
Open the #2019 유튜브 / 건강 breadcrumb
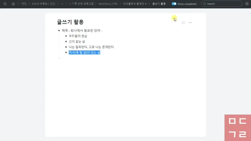[43, 4]
